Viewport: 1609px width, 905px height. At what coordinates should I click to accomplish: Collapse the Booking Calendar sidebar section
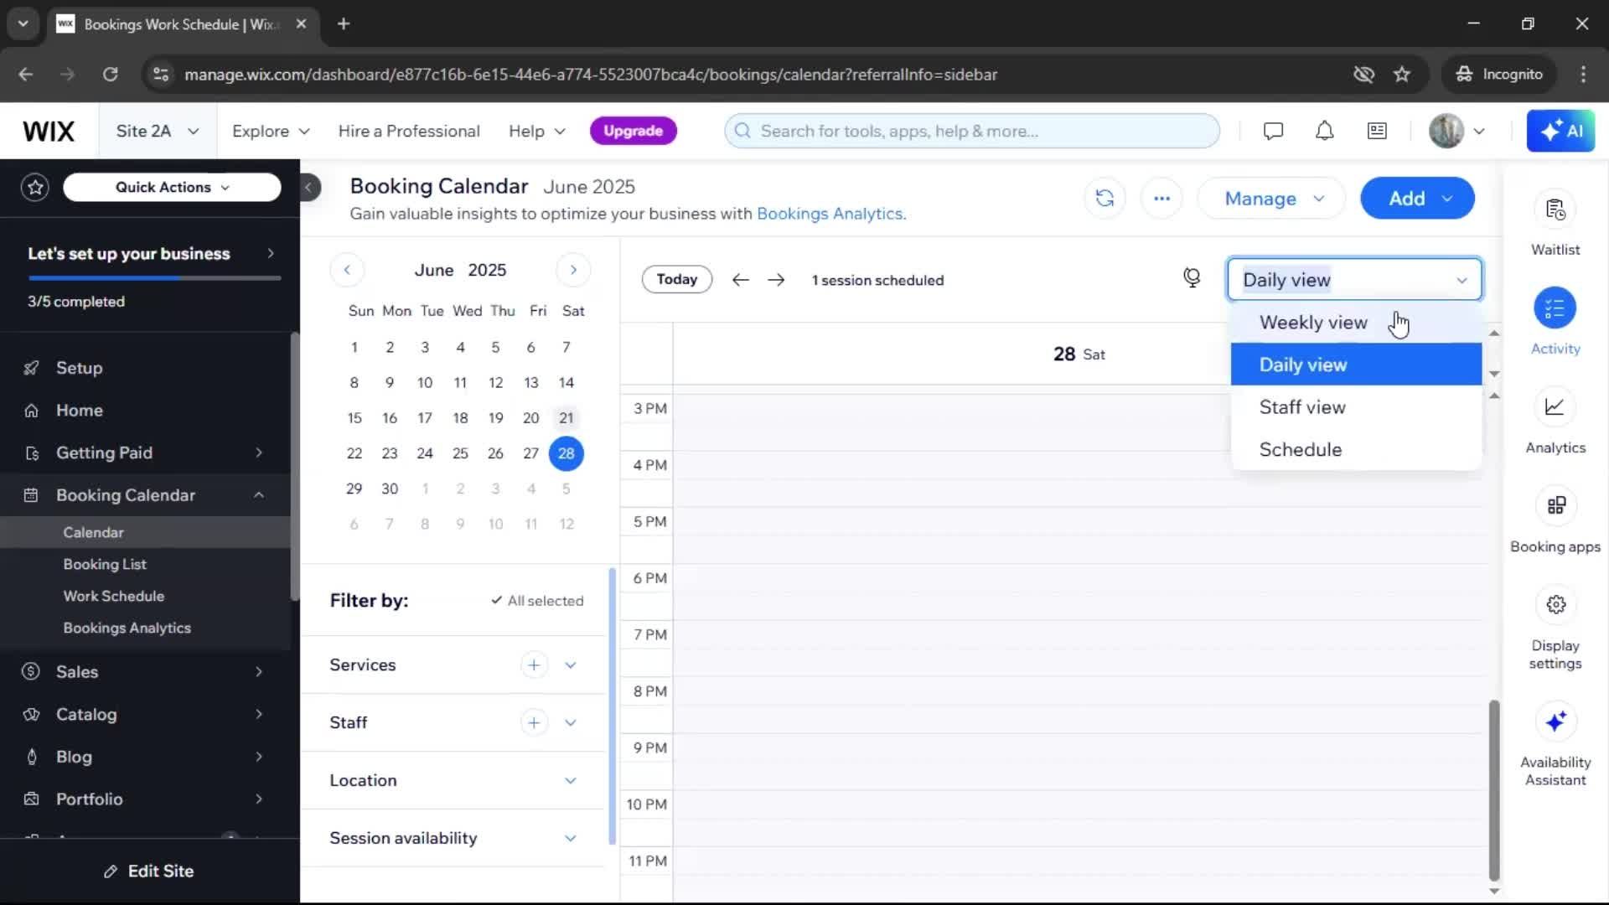[x=259, y=495]
